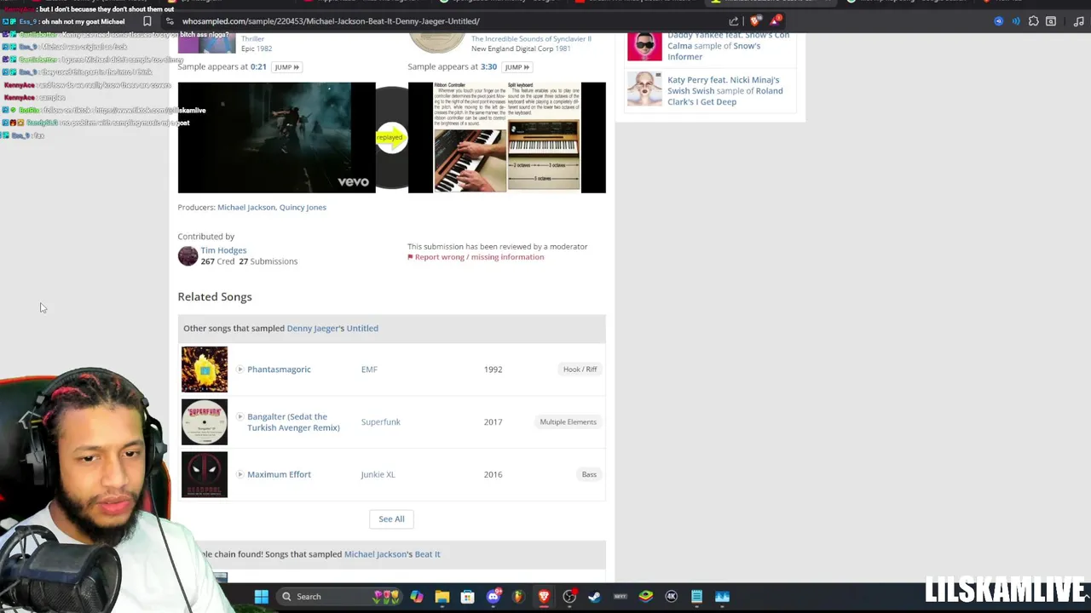Expand Phantasmagoric row arrow
The height and width of the screenshot is (613, 1091).
pos(240,370)
